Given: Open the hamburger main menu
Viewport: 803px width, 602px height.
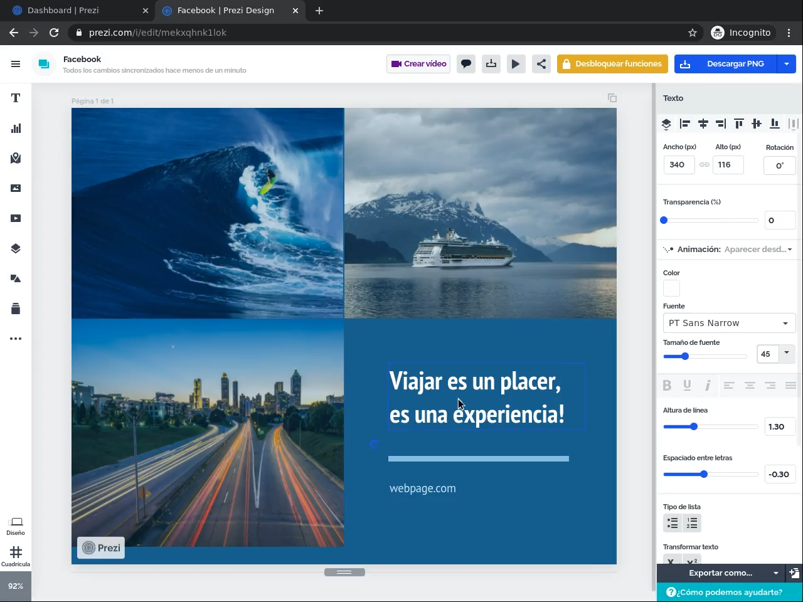Looking at the screenshot, I should [16, 64].
